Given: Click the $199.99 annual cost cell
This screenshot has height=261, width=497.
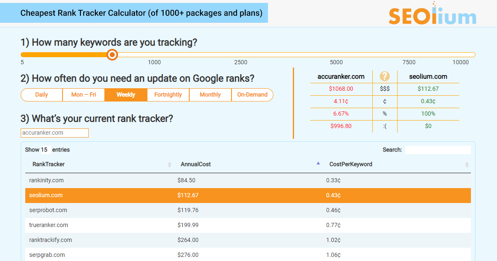Looking at the screenshot, I should [188, 225].
